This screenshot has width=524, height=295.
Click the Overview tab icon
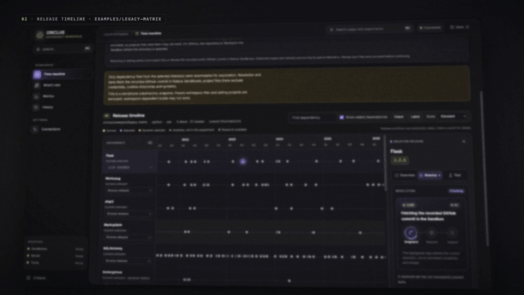397,175
